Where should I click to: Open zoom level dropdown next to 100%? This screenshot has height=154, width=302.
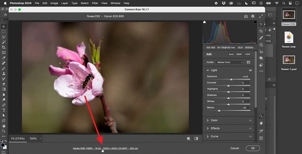pos(41,138)
